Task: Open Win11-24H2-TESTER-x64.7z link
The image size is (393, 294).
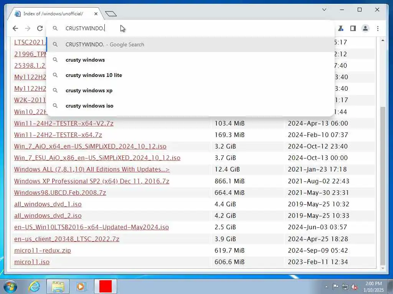Action: pos(58,135)
